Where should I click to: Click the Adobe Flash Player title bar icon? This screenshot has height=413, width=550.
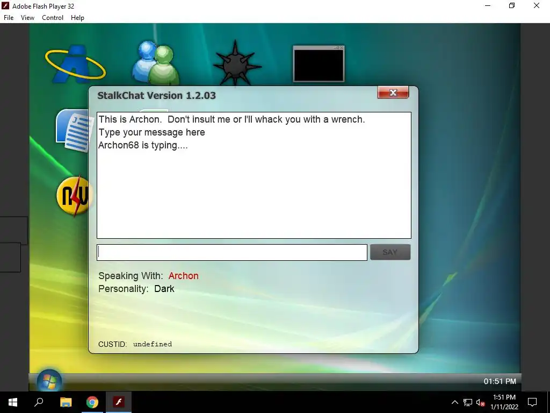5,5
